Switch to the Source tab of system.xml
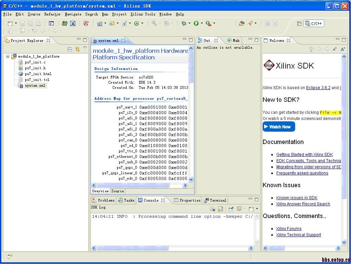Image resolution: width=351 pixels, height=264 pixels. [x=117, y=191]
